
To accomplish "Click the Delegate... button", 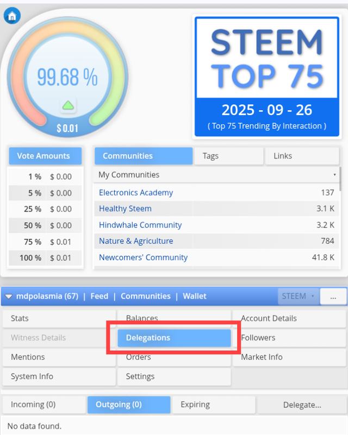I will pyautogui.click(x=302, y=405).
